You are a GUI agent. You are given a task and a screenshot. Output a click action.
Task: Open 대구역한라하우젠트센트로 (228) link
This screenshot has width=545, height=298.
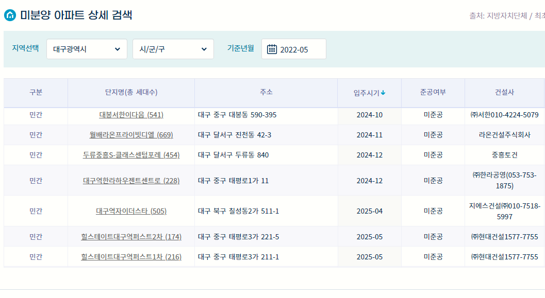click(x=131, y=181)
